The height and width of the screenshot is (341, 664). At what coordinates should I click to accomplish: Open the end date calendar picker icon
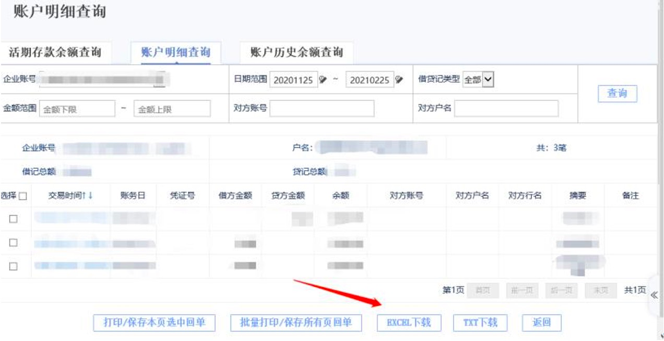399,80
